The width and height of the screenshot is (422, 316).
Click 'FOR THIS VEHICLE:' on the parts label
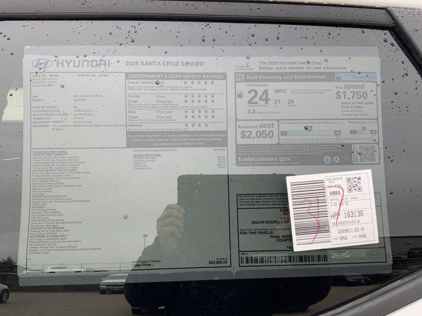[256, 232]
